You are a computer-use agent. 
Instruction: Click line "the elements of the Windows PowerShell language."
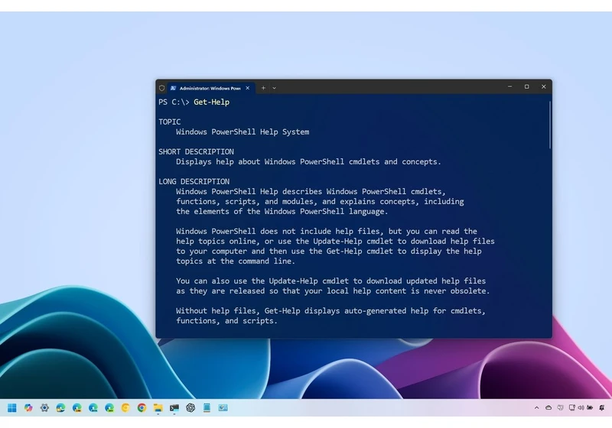coord(282,212)
